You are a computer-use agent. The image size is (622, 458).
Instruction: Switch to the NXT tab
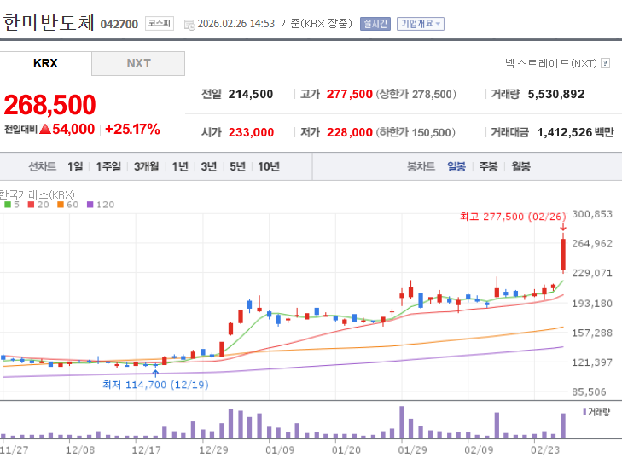pos(138,63)
